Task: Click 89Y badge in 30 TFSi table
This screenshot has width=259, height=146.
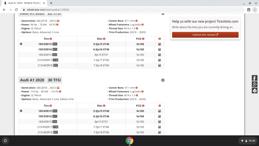Action: point(55,132)
